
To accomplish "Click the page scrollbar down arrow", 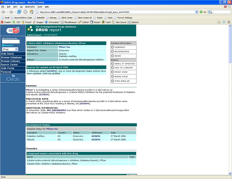I will click(230, 173).
